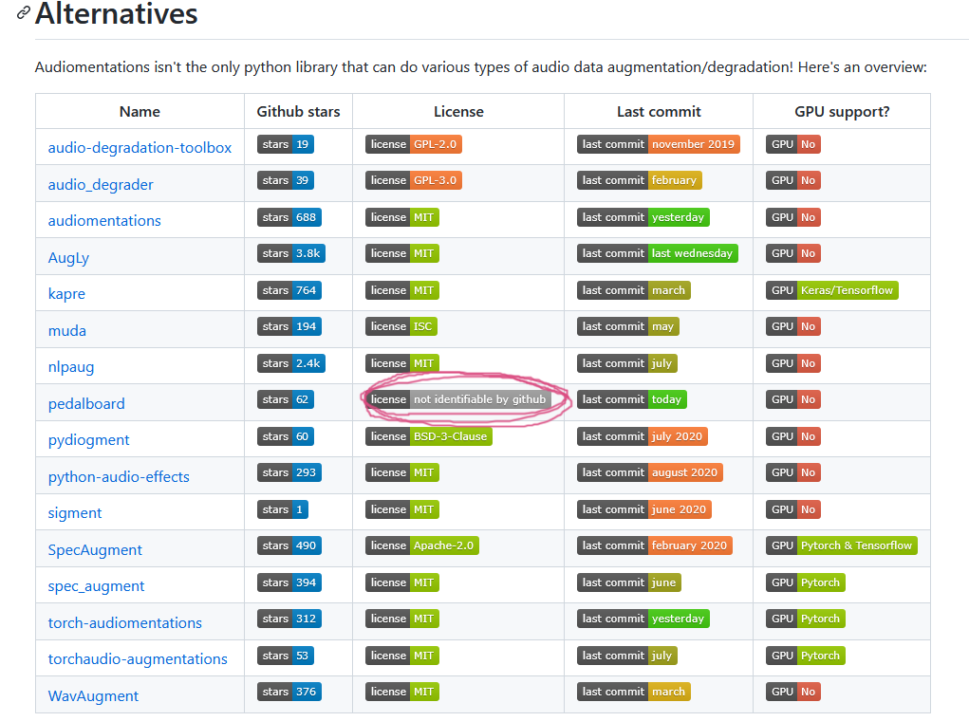
Task: Click the 'not identifiable by github' license badge
Action: [458, 399]
